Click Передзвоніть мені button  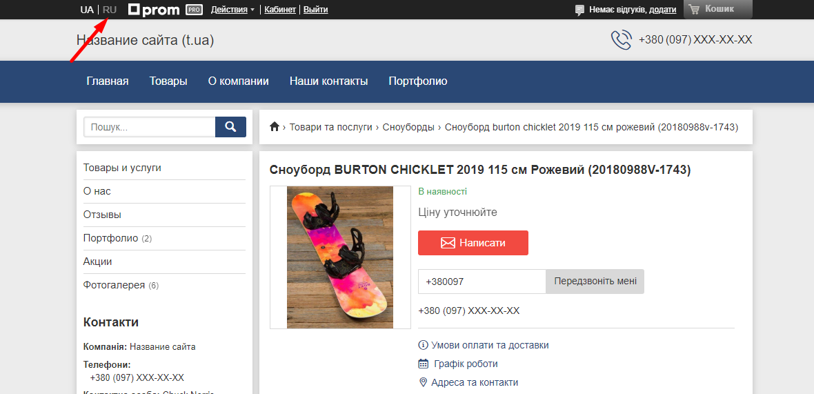coord(595,282)
